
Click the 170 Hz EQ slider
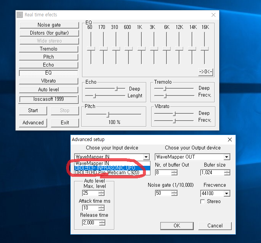103,48
